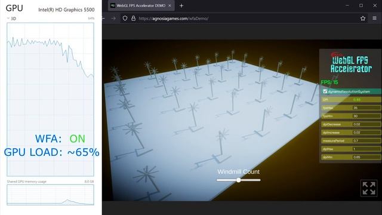Toggle the dynamicResolutionSystem checkbox
Viewport: 382px width, 215px height.
coord(325,91)
